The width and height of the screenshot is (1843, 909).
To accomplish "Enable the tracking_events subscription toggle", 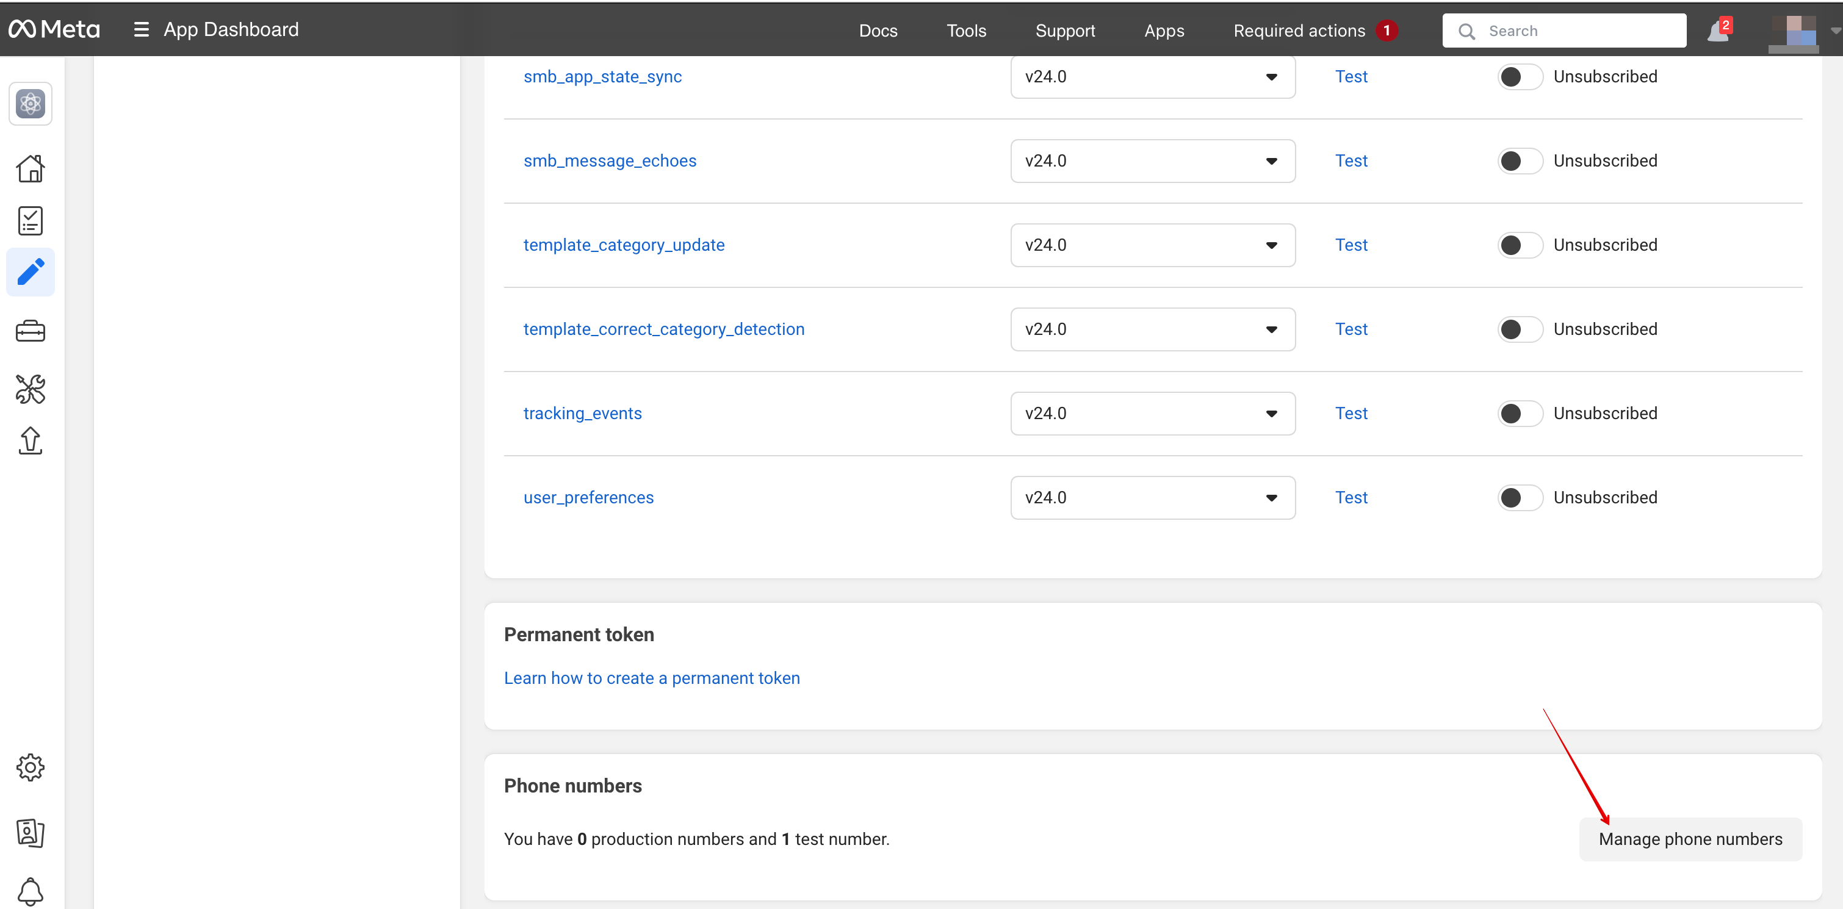I will coord(1520,414).
